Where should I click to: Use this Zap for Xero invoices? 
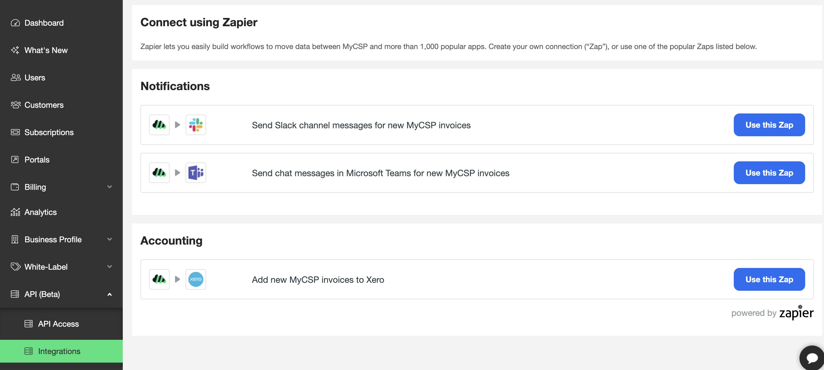769,279
